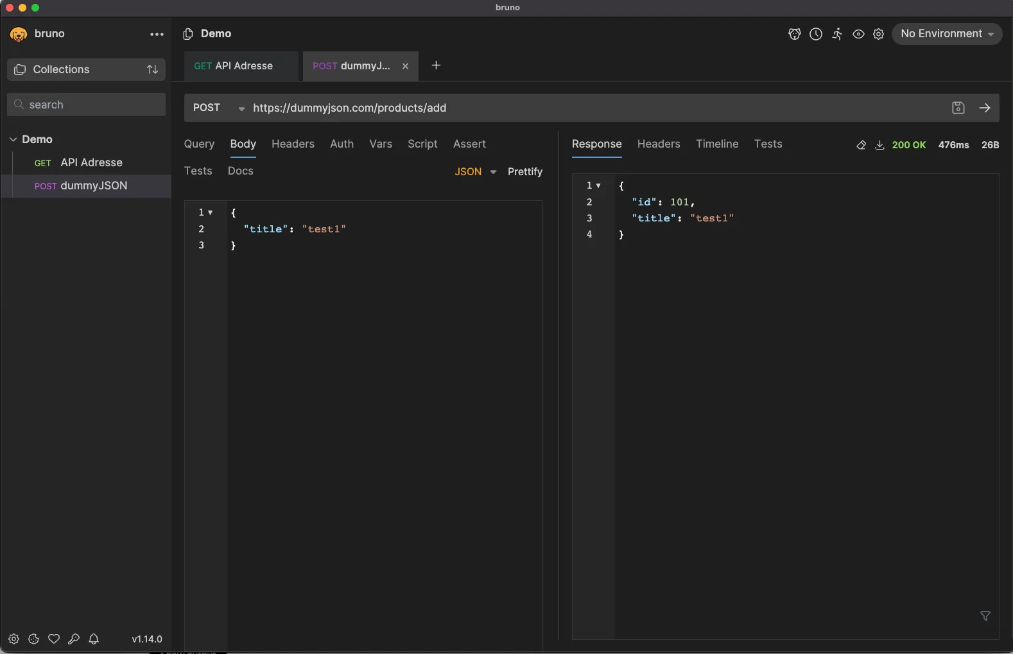This screenshot has width=1013, height=654.
Task: Click the v1.14.0 version label
Action: coord(147,639)
